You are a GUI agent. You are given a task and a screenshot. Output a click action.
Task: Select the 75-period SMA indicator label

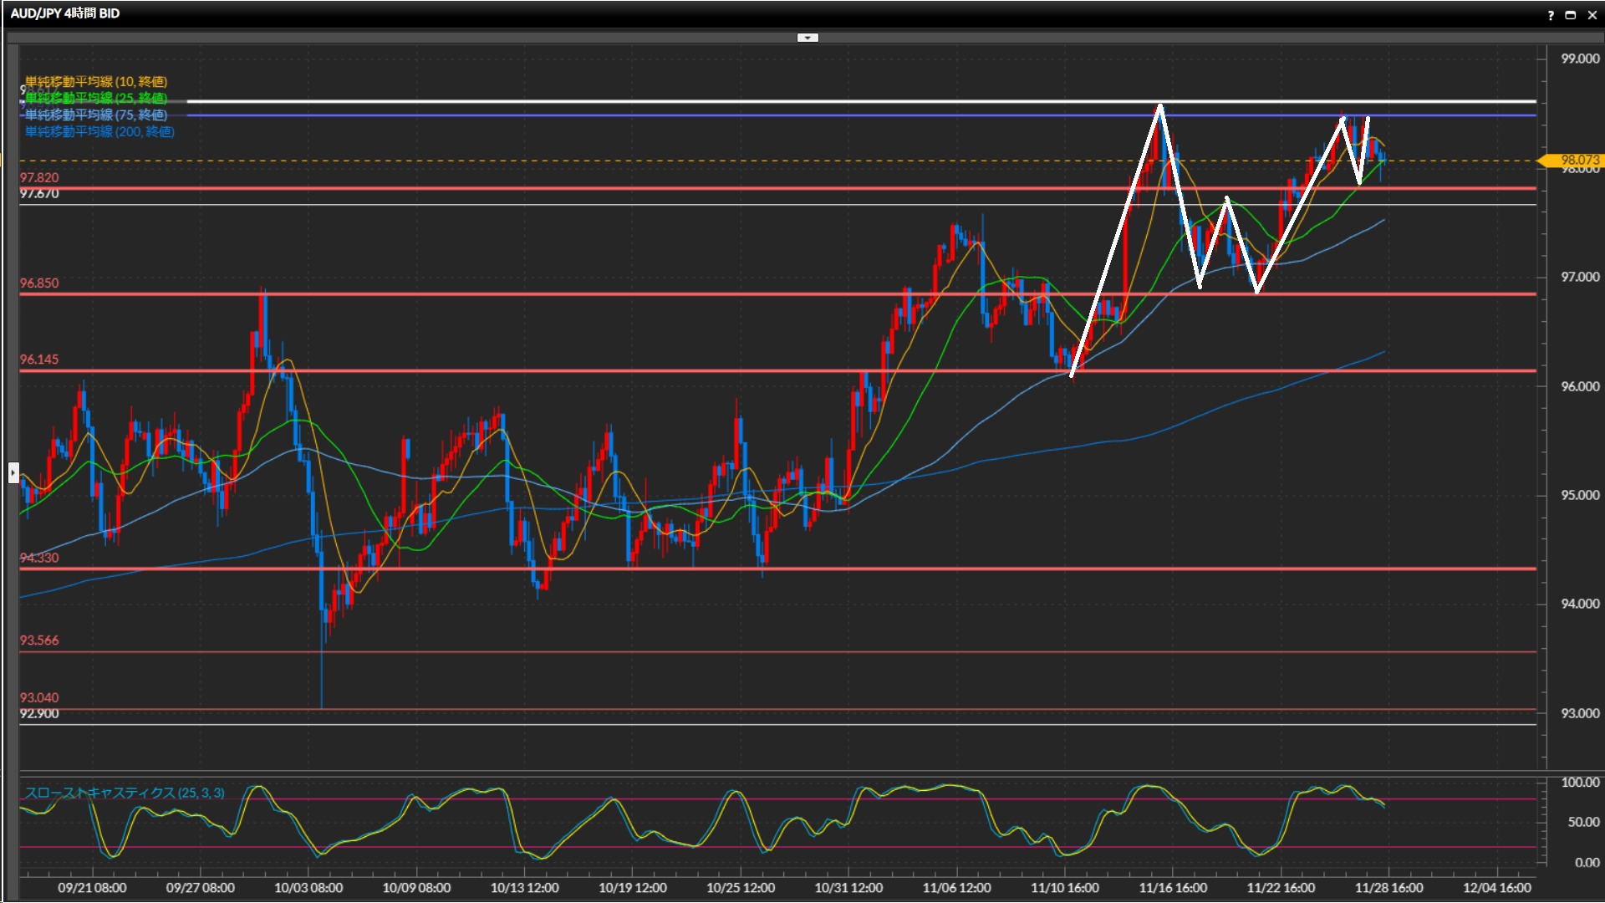click(96, 115)
